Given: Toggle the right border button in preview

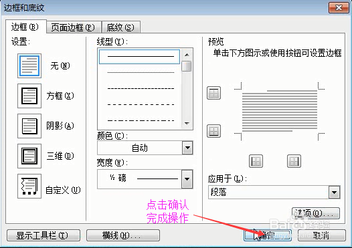Looking at the screenshot, I should [294, 161].
